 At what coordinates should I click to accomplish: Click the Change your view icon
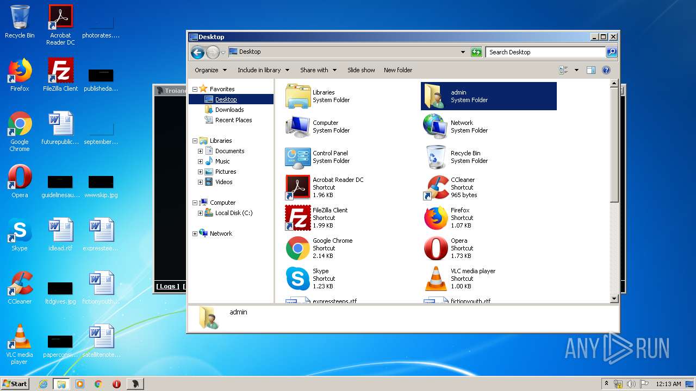coord(563,70)
